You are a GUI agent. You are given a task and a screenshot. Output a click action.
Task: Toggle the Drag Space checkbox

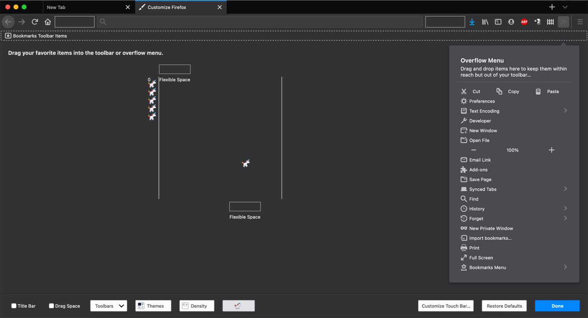pyautogui.click(x=51, y=306)
